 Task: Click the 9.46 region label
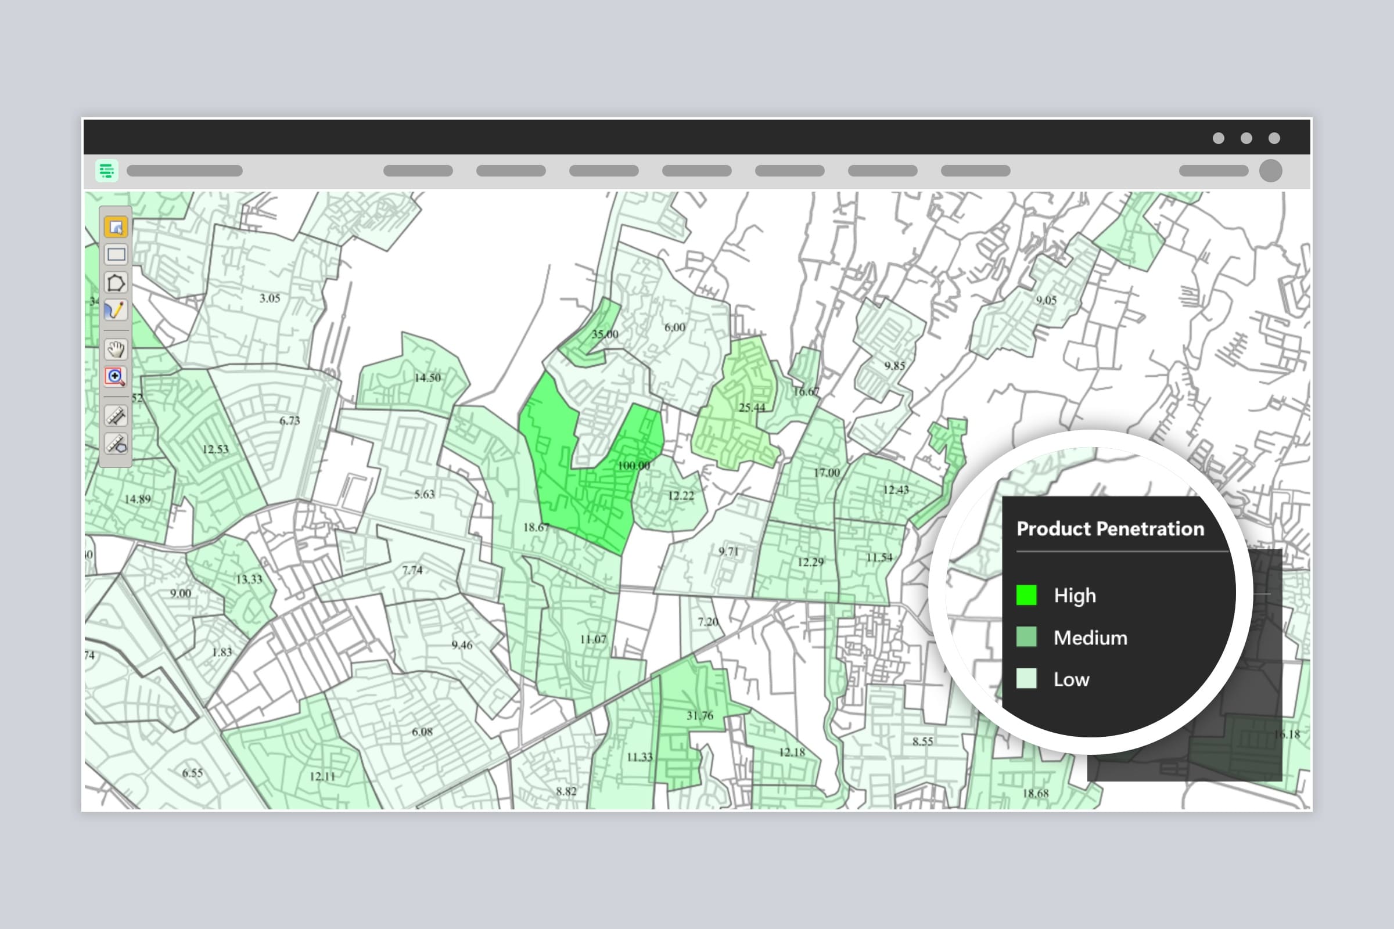pos(462,644)
